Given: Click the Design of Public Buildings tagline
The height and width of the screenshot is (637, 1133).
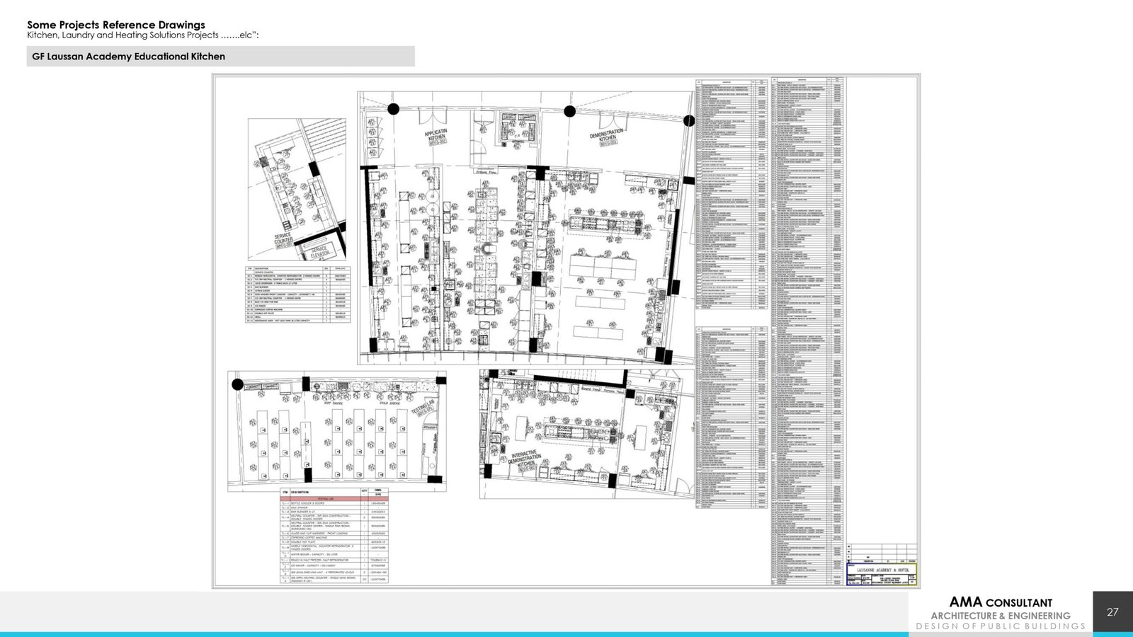Looking at the screenshot, I should coord(1001,626).
